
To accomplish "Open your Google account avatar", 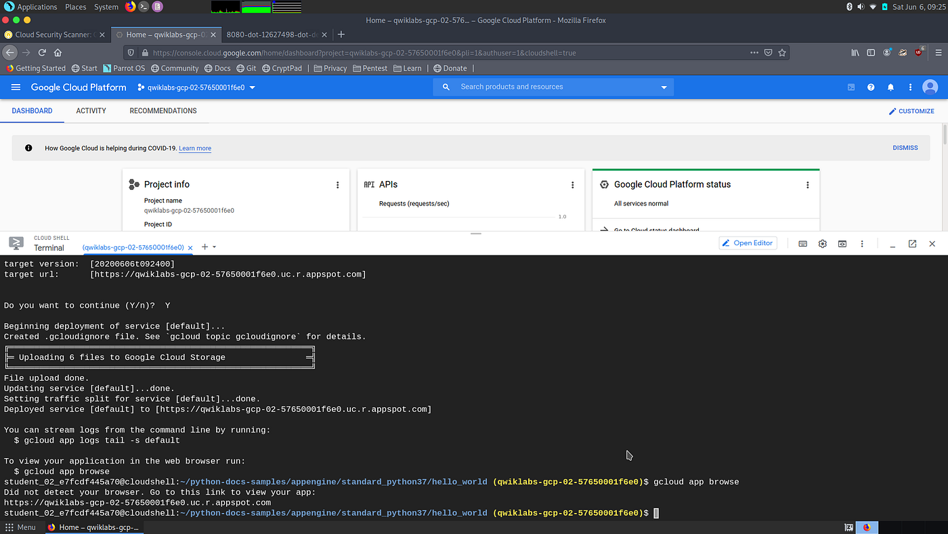I will [x=930, y=87].
